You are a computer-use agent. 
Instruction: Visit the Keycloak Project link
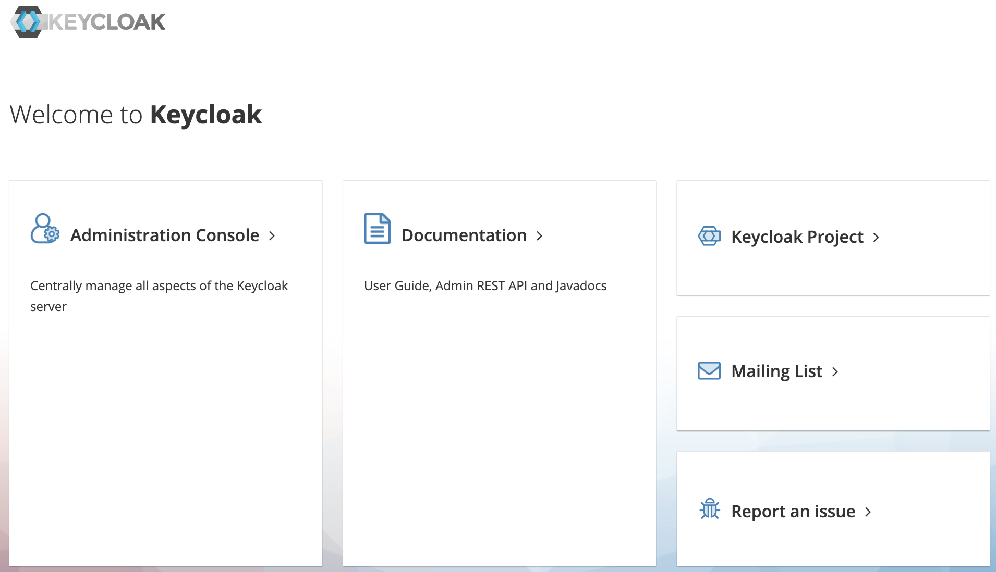(797, 237)
